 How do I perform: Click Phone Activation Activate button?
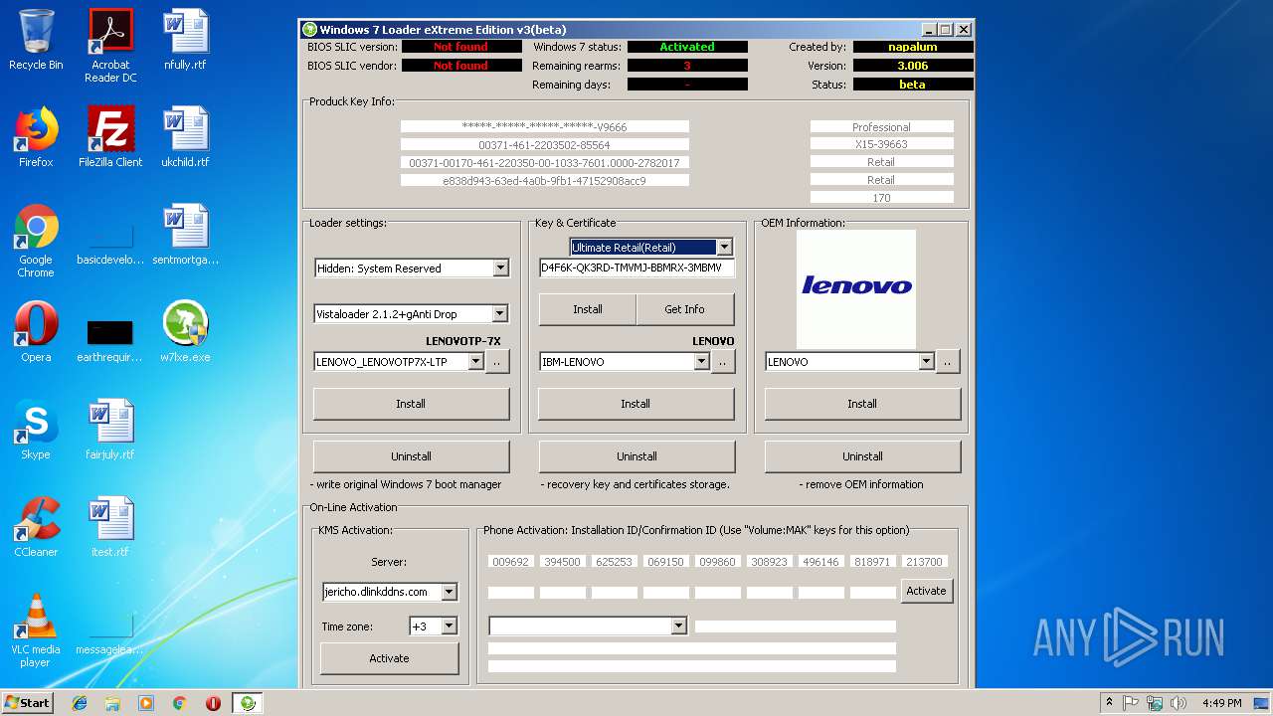click(x=926, y=591)
